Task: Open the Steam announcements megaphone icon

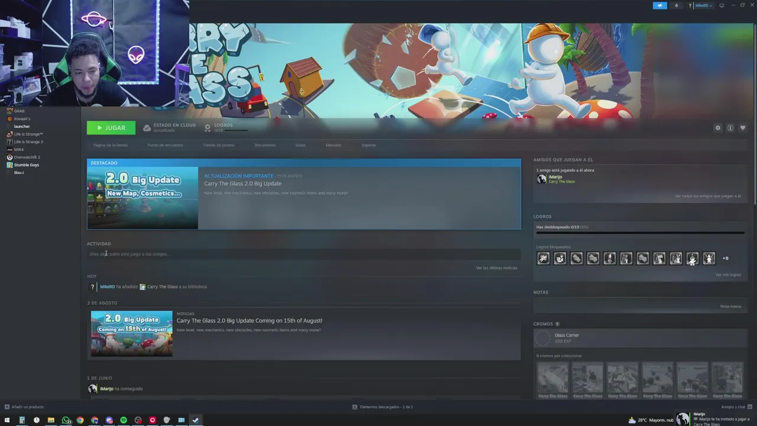Action: coord(660,5)
